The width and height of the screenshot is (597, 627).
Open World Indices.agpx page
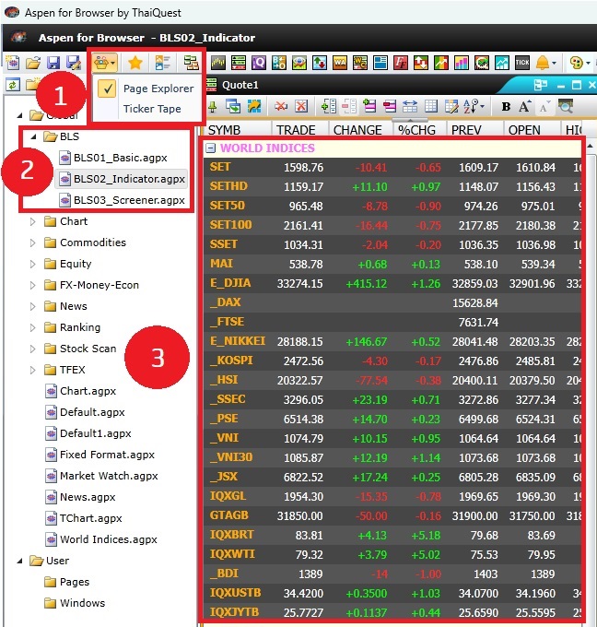[101, 539]
